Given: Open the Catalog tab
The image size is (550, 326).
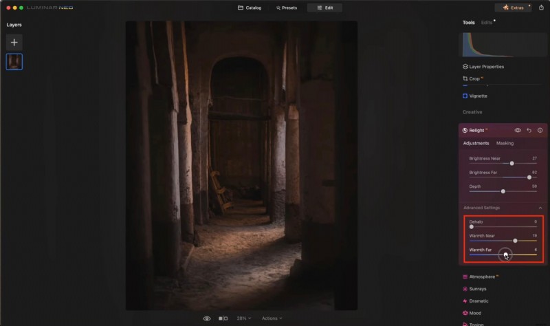Looking at the screenshot, I should (250, 8).
